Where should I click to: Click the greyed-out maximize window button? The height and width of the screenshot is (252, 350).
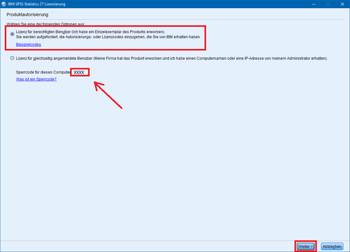click(328, 4)
